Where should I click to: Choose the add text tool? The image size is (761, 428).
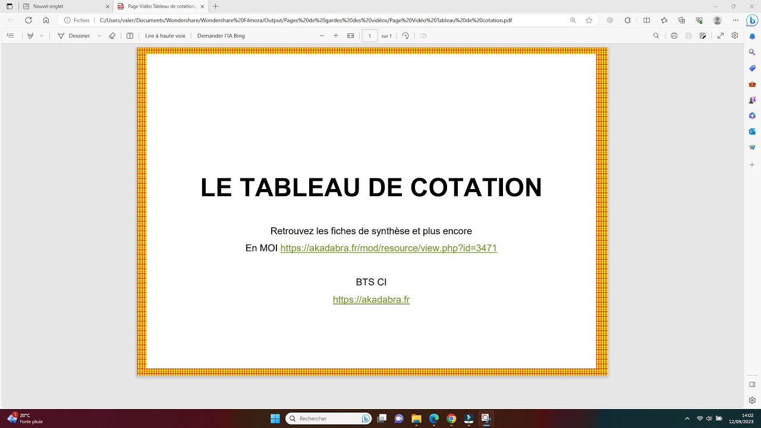[x=130, y=36]
